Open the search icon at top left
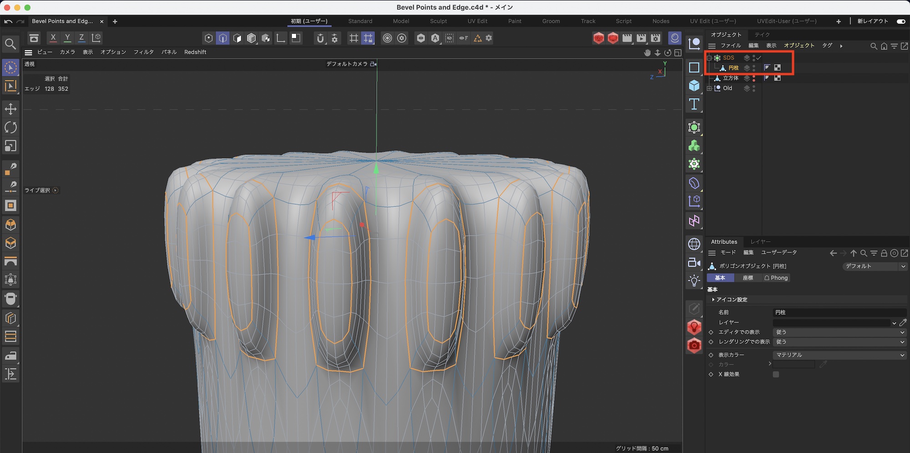 coord(10,44)
